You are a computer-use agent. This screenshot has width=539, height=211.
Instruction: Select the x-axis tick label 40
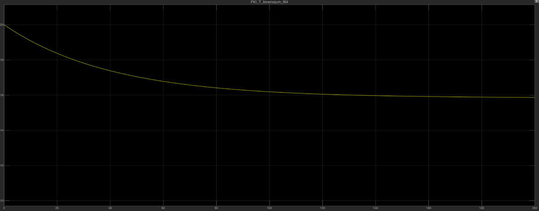point(110,208)
